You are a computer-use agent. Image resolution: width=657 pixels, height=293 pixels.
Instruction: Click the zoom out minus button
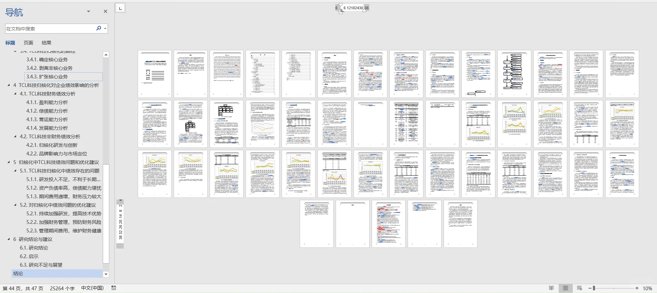click(x=590, y=288)
